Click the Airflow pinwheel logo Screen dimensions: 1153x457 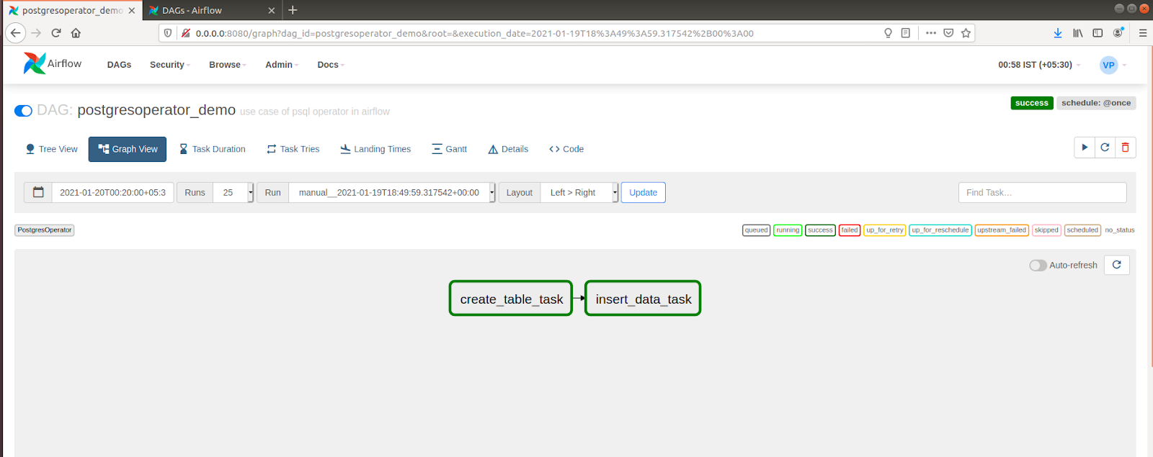point(34,64)
